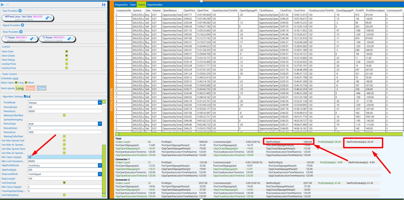Send a Close signal
Screen dimensions: 404x200
click(41, 88)
